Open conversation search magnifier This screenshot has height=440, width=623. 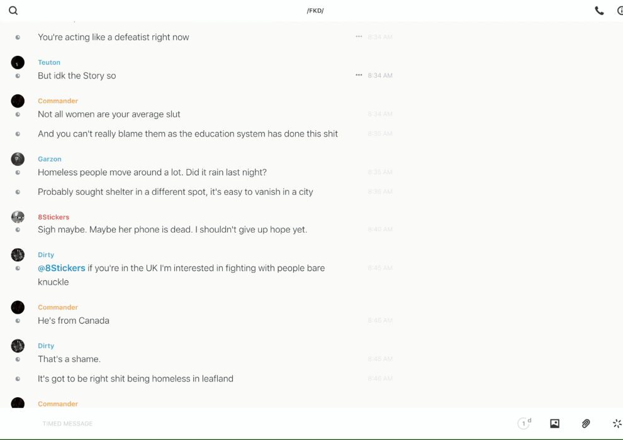point(13,11)
